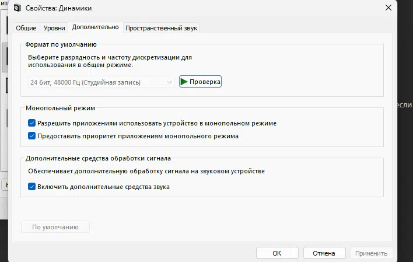
Task: Close the Свойства: Динамики dialog
Action: [388, 8]
